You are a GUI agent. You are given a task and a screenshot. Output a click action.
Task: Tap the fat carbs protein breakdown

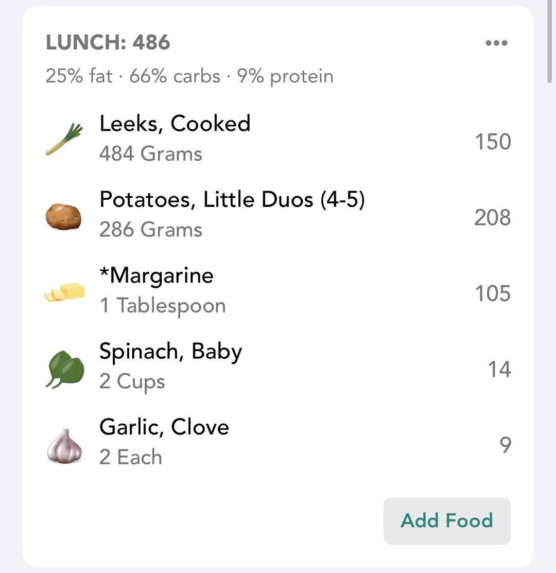point(189,76)
